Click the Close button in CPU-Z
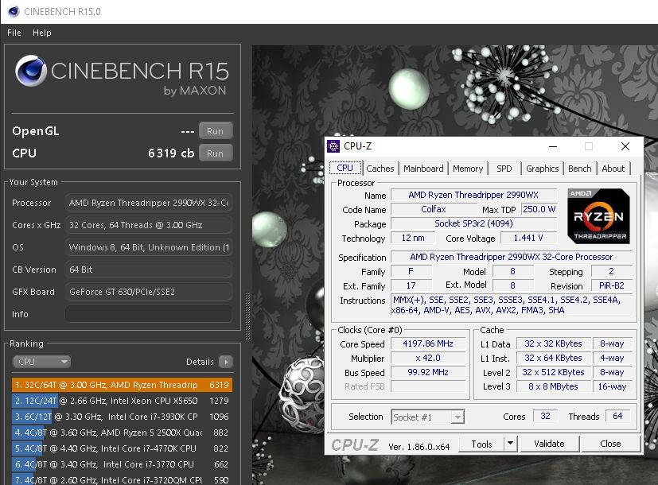Image resolution: width=658 pixels, height=485 pixels. pos(610,444)
